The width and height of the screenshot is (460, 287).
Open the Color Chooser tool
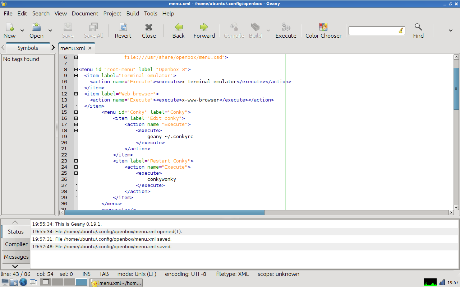[x=323, y=28]
